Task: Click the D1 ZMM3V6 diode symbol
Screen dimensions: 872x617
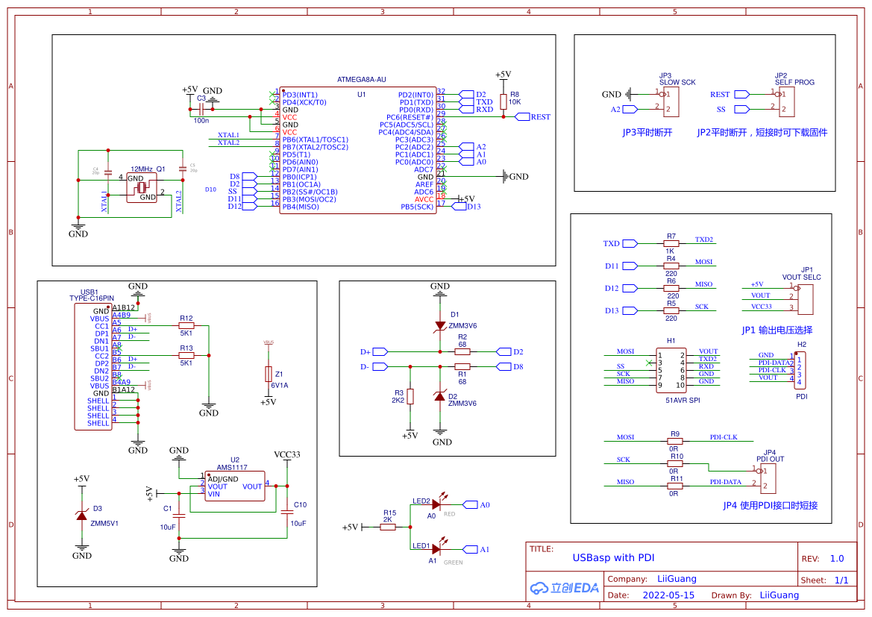Action: [x=440, y=325]
